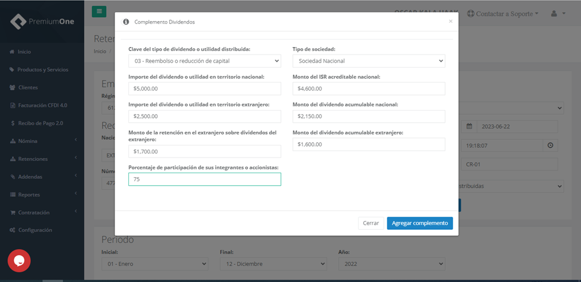Click the Monto del ISR acreditable nacional field
This screenshot has height=282, width=581.
point(368,88)
